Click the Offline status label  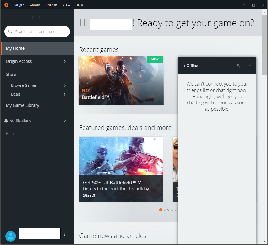click(192, 66)
